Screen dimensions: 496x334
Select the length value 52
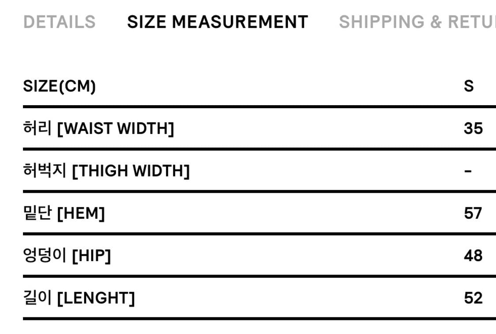473,298
